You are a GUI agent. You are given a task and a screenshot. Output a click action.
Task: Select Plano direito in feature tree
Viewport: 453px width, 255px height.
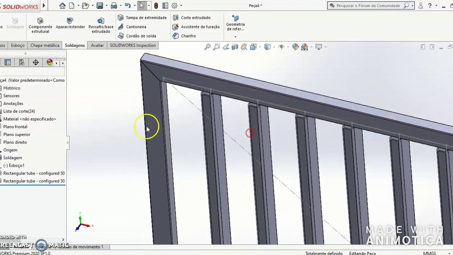tap(15, 142)
